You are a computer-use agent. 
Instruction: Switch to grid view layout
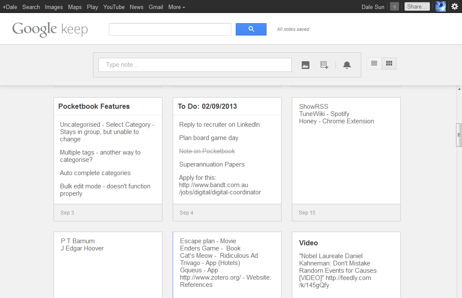click(x=389, y=63)
